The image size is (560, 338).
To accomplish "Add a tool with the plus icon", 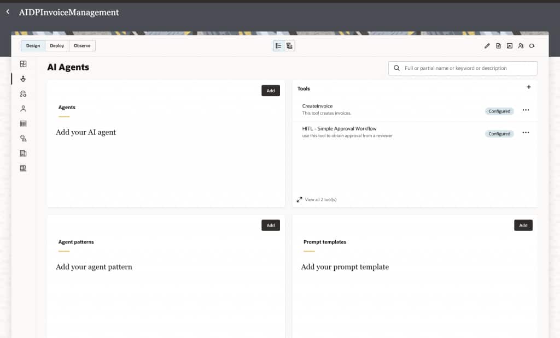I will point(529,87).
